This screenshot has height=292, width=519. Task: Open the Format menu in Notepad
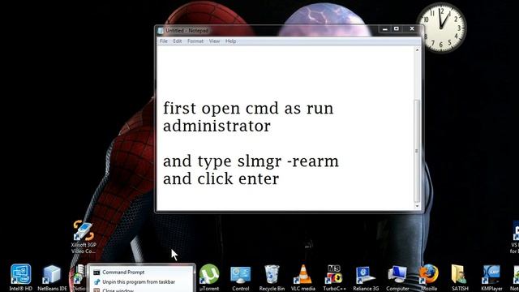click(195, 41)
